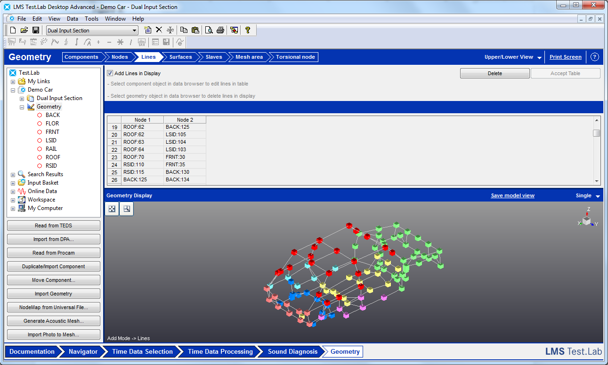Select row header 21 in lines table

[x=114, y=142]
